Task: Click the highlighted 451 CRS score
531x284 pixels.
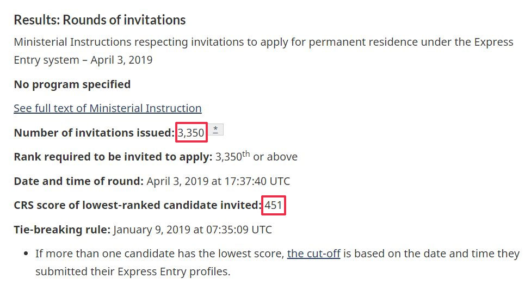Action: pyautogui.click(x=274, y=205)
